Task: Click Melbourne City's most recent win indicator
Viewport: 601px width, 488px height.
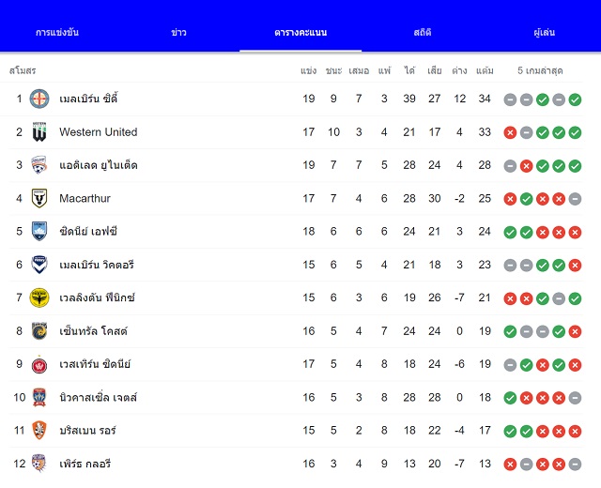Action: pos(575,99)
